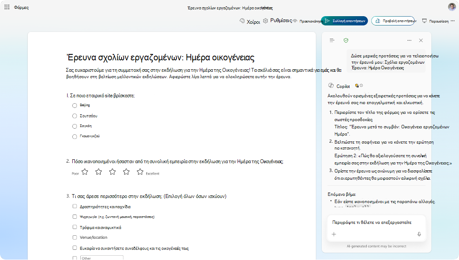Open the app launcher grid icon

[7, 7]
